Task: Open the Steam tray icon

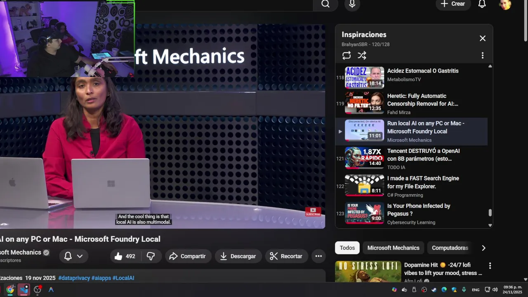Action: [434, 290]
